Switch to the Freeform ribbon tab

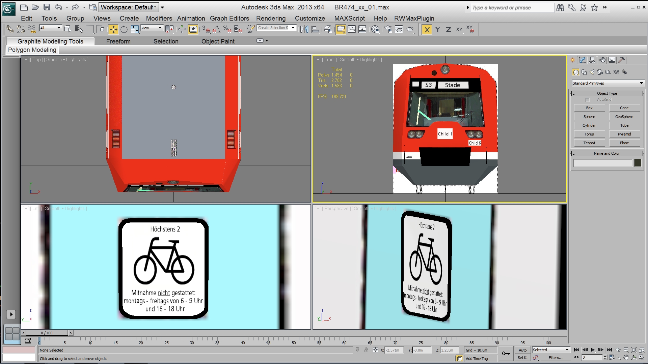(x=118, y=41)
